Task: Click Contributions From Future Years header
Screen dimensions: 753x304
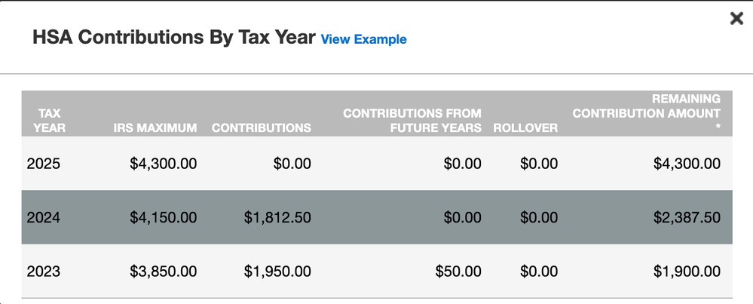Action: click(412, 121)
